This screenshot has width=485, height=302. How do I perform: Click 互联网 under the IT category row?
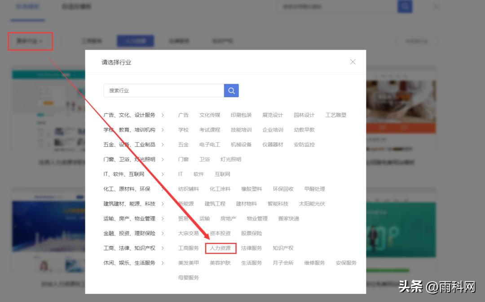223,174
